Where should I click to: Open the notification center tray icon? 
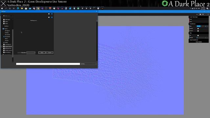point(207,9)
